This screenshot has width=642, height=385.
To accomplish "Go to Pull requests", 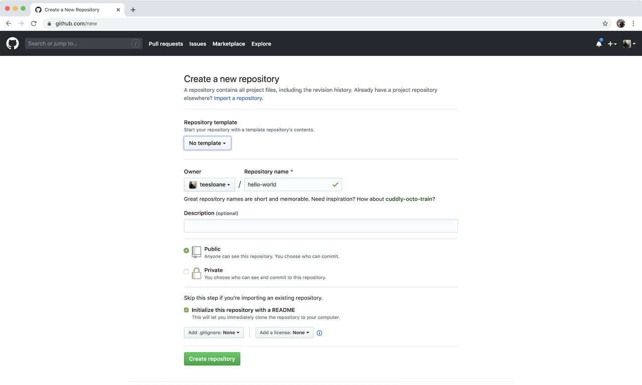I will tap(166, 44).
